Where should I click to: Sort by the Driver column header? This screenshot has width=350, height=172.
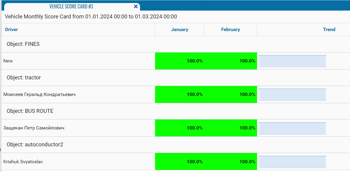11,30
